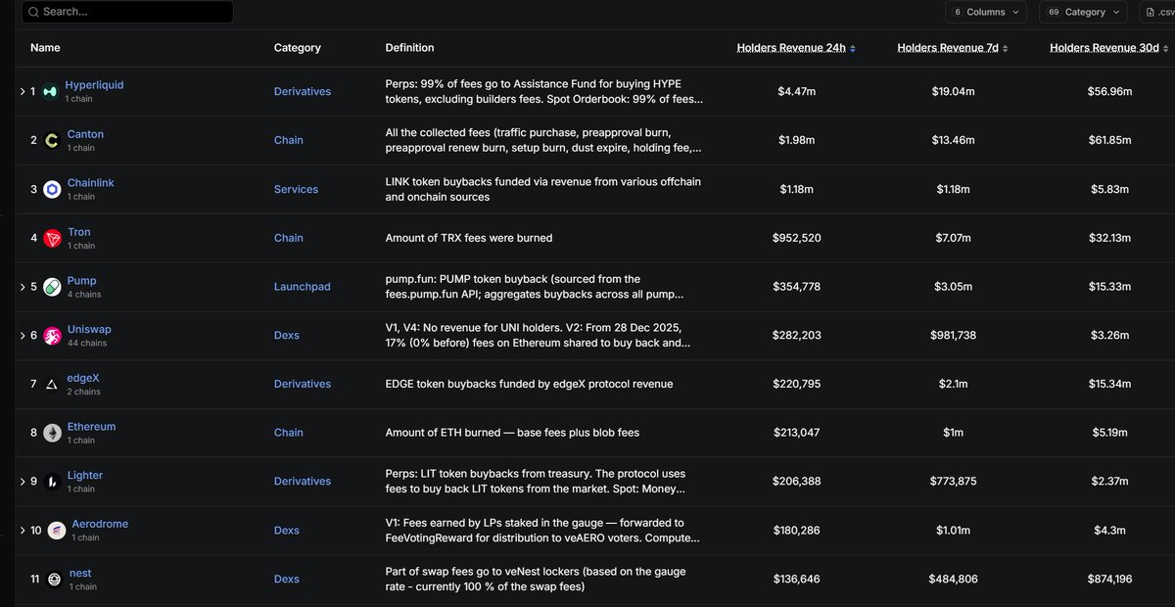This screenshot has height=607, width=1175.
Task: Open the Columns dropdown
Action: coord(985,12)
